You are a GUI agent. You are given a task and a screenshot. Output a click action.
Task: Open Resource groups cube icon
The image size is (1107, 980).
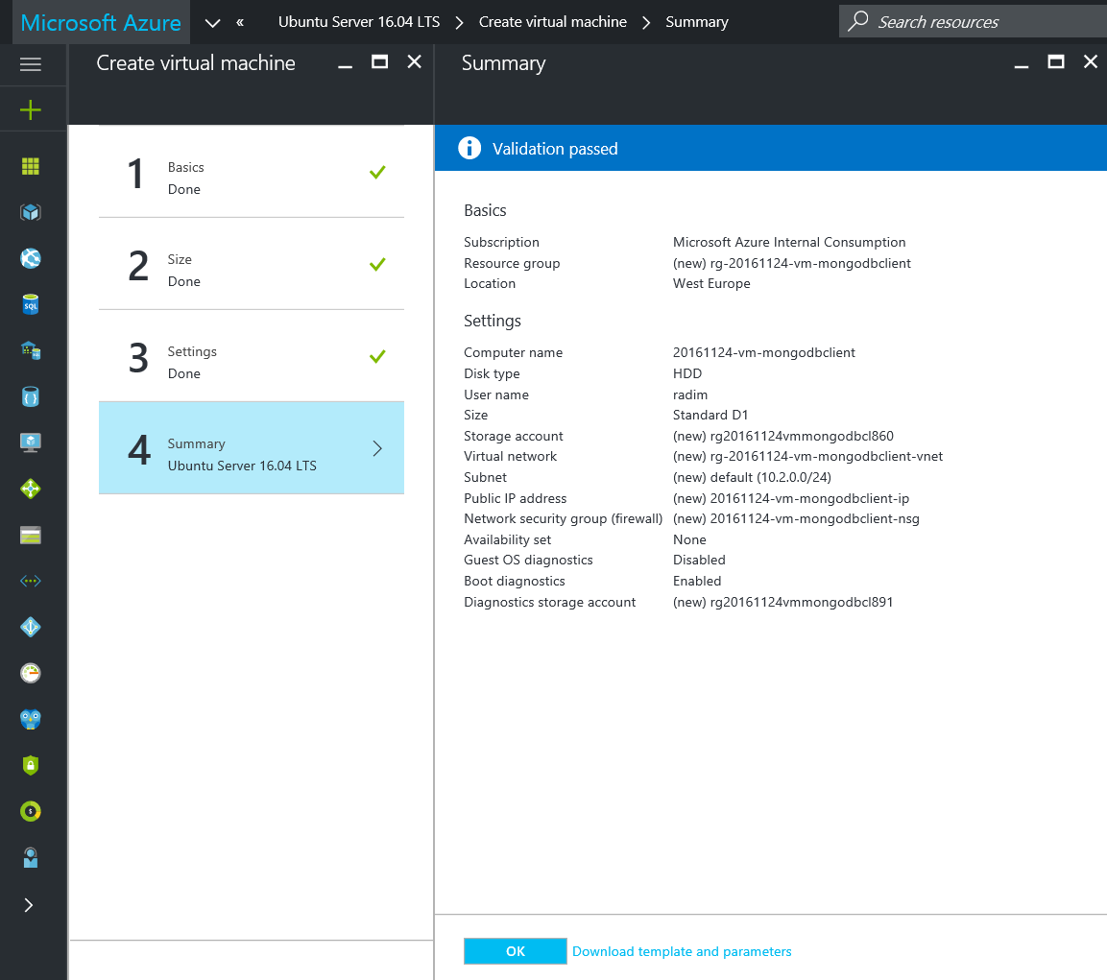point(31,212)
